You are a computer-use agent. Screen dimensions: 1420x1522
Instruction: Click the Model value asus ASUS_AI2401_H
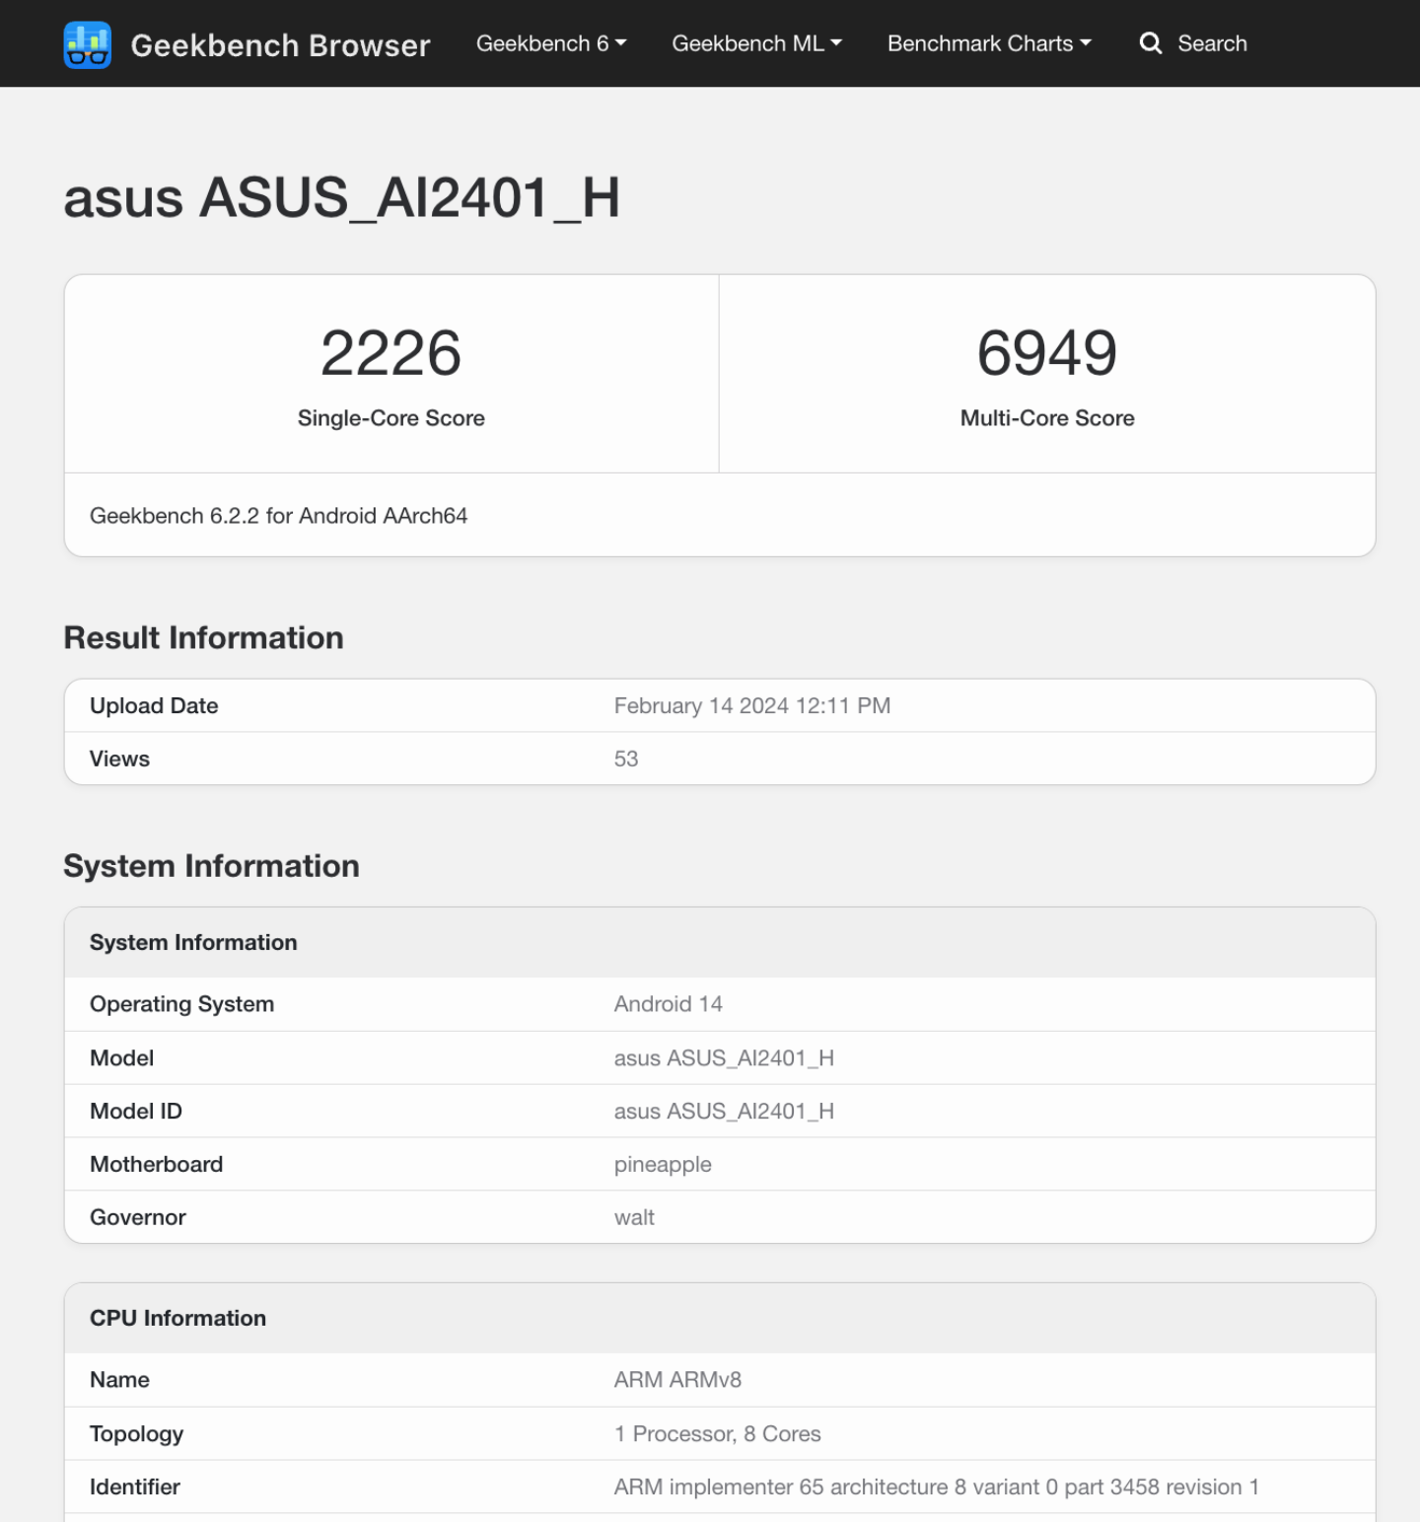tap(724, 1058)
